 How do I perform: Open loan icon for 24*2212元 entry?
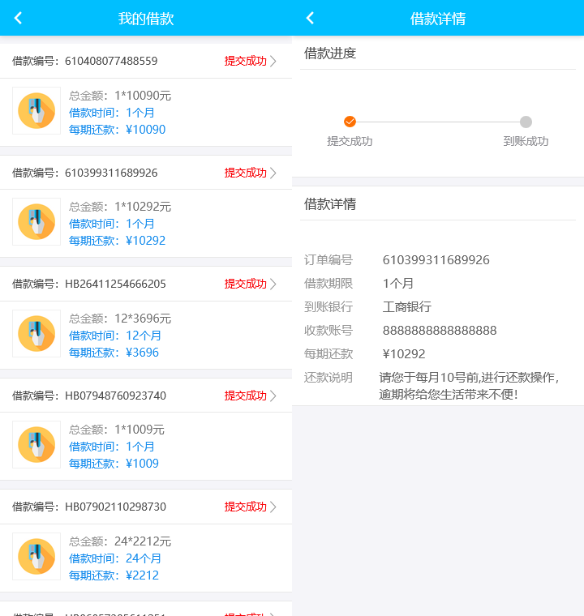point(36,556)
